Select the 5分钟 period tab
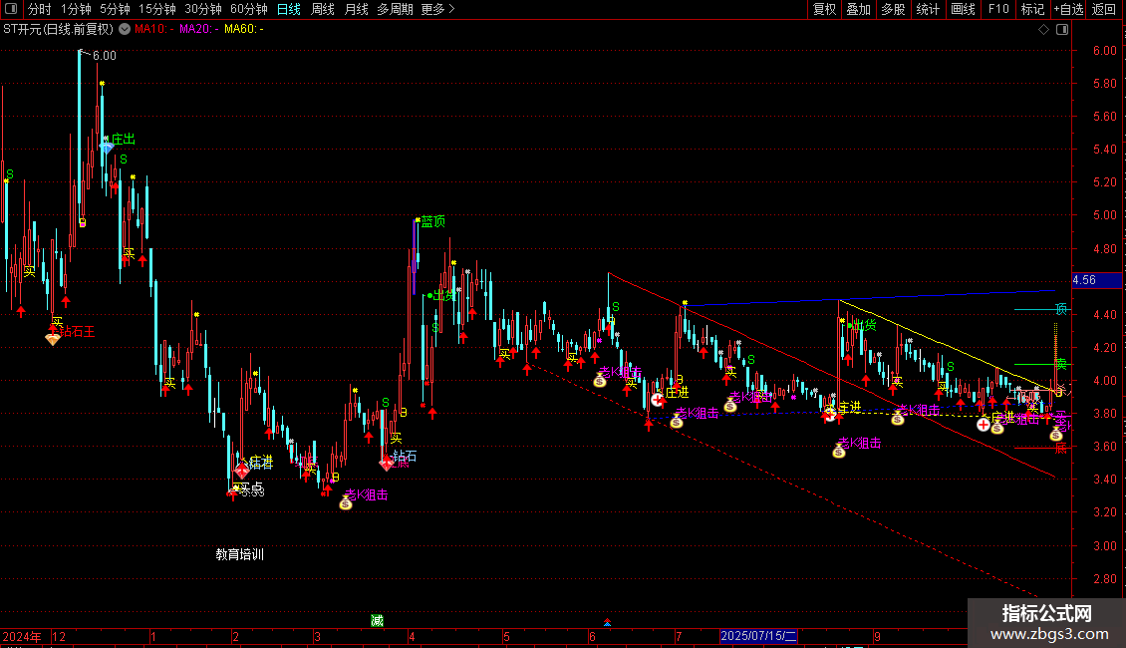Image resolution: width=1126 pixels, height=648 pixels. point(115,9)
